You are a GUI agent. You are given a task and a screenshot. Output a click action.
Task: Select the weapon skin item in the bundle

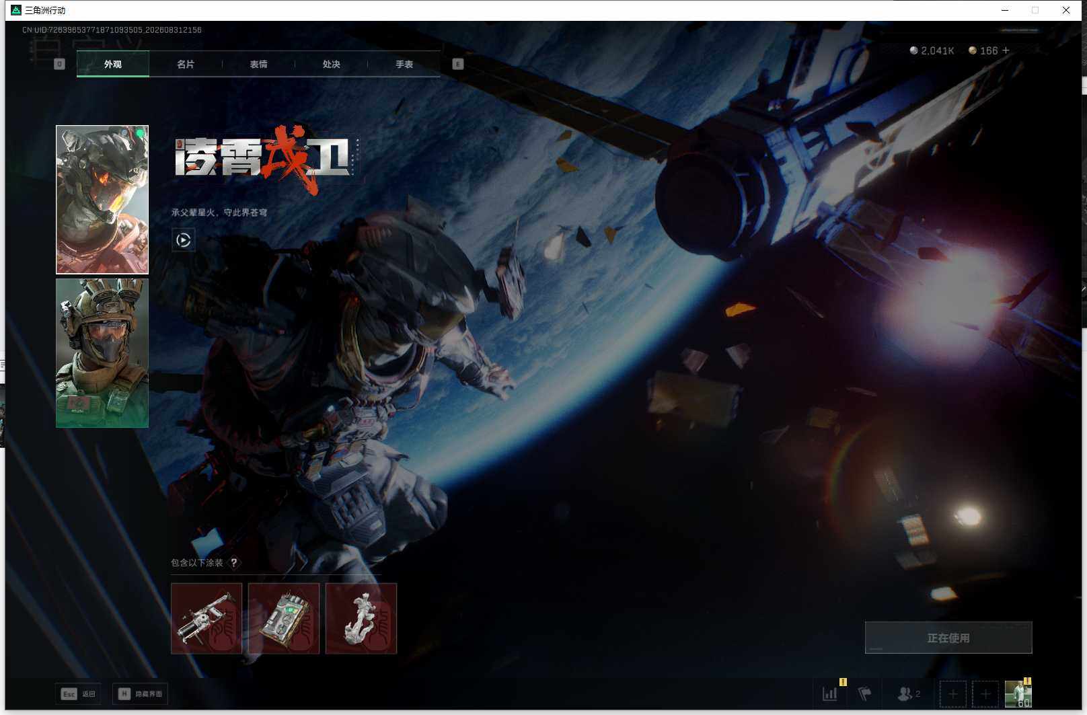click(207, 618)
